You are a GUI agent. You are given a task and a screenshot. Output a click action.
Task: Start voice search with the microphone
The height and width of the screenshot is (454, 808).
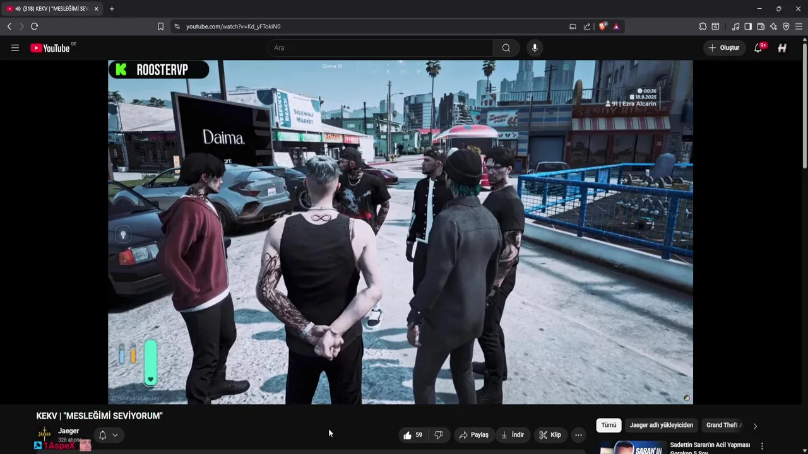(535, 48)
